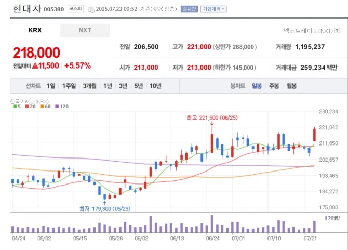Click the 04/24 x-axis date label
The height and width of the screenshot is (250, 348).
click(x=19, y=239)
